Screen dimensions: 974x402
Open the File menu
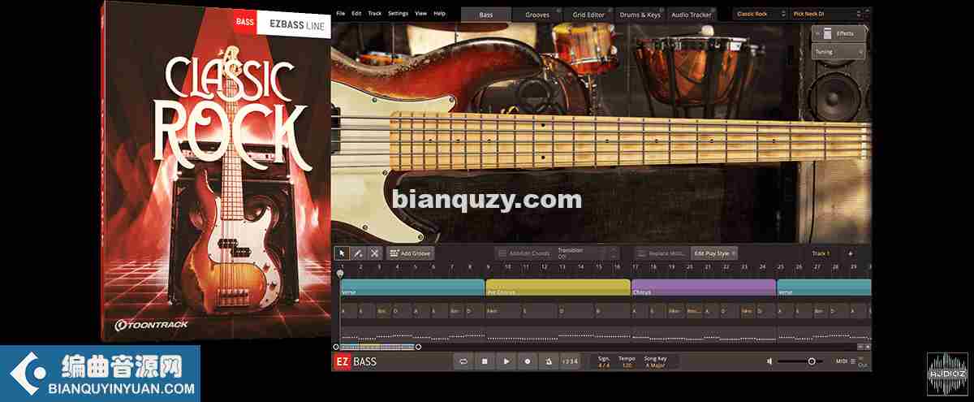(x=340, y=14)
